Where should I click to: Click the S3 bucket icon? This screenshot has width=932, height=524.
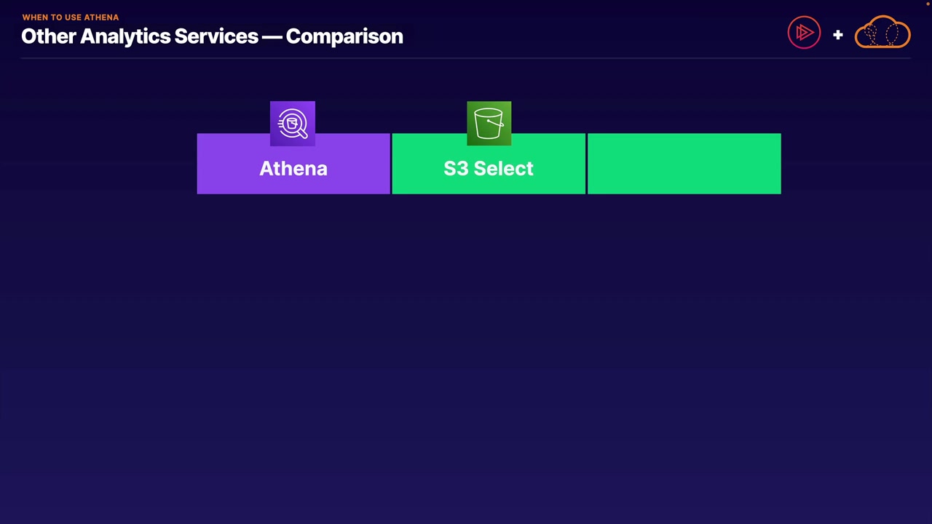click(x=489, y=124)
